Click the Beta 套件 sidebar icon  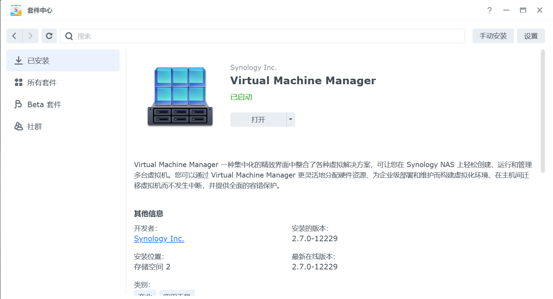pos(18,104)
